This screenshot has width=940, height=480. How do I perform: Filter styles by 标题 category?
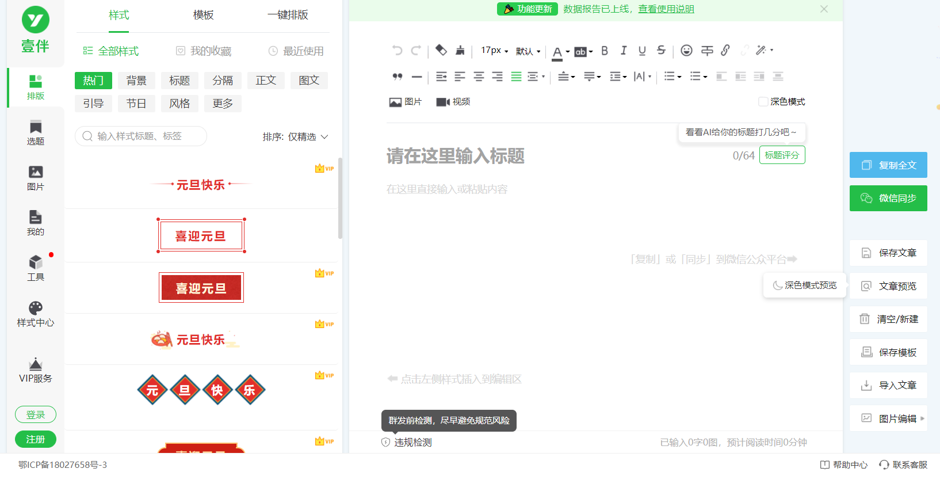[x=179, y=81]
